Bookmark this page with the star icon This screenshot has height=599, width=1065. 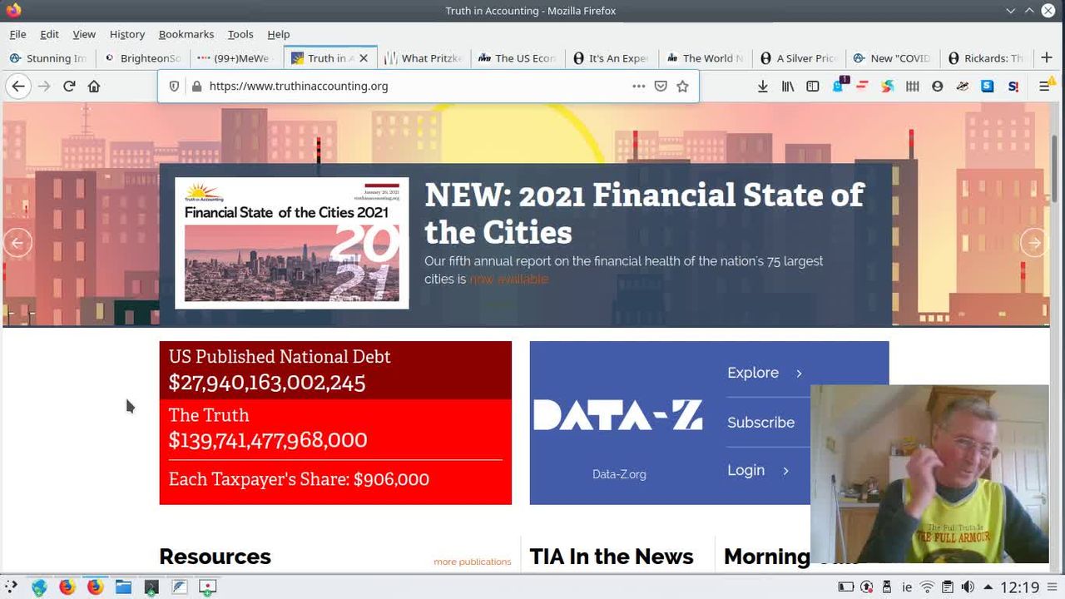(x=682, y=86)
